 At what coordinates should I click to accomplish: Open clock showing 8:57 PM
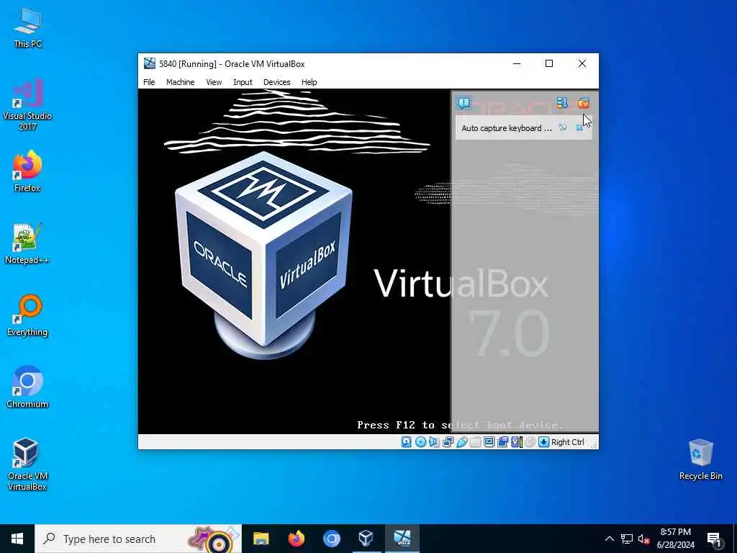pyautogui.click(x=676, y=539)
